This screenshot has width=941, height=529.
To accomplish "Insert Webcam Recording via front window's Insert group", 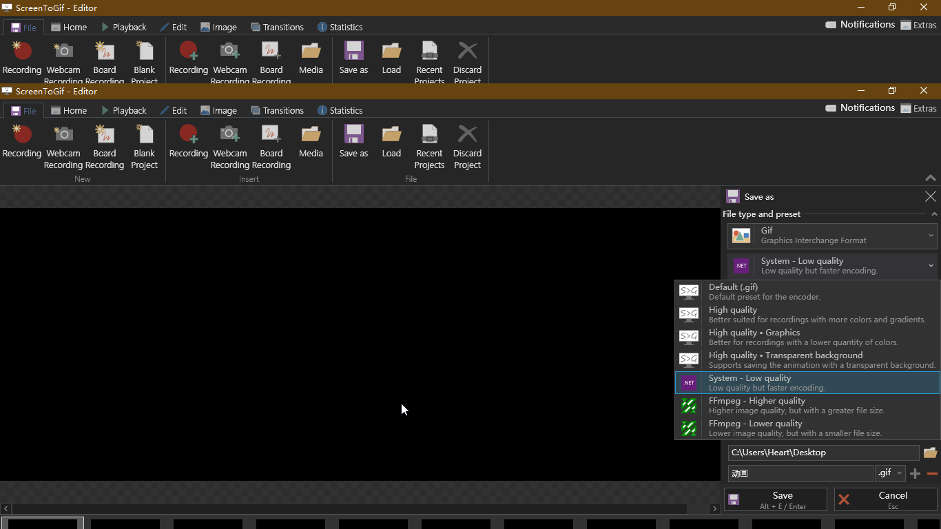I will tap(230, 146).
